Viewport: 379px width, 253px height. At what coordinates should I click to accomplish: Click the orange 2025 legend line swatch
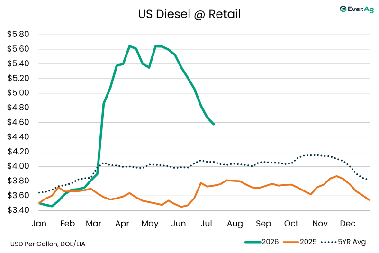click(x=291, y=242)
